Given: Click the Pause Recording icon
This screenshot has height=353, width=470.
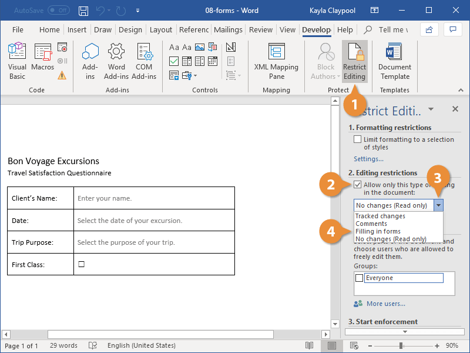Looking at the screenshot, I should click(x=62, y=61).
